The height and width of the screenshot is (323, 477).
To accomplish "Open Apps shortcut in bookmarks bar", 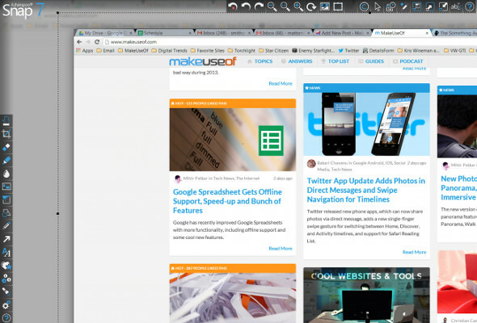I will 85,50.
